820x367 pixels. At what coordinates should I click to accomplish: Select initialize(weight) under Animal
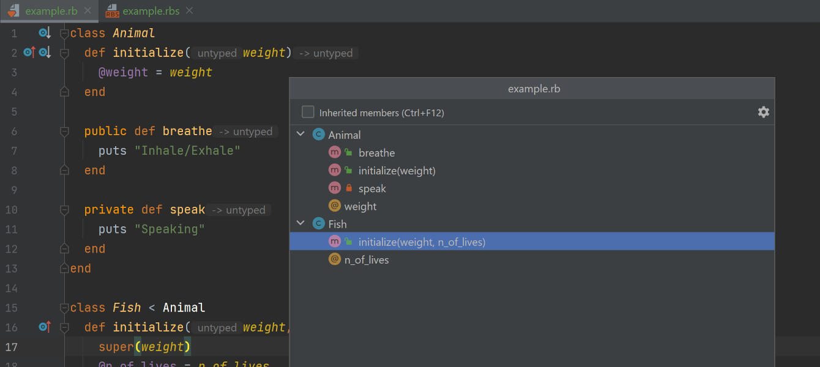tap(397, 171)
